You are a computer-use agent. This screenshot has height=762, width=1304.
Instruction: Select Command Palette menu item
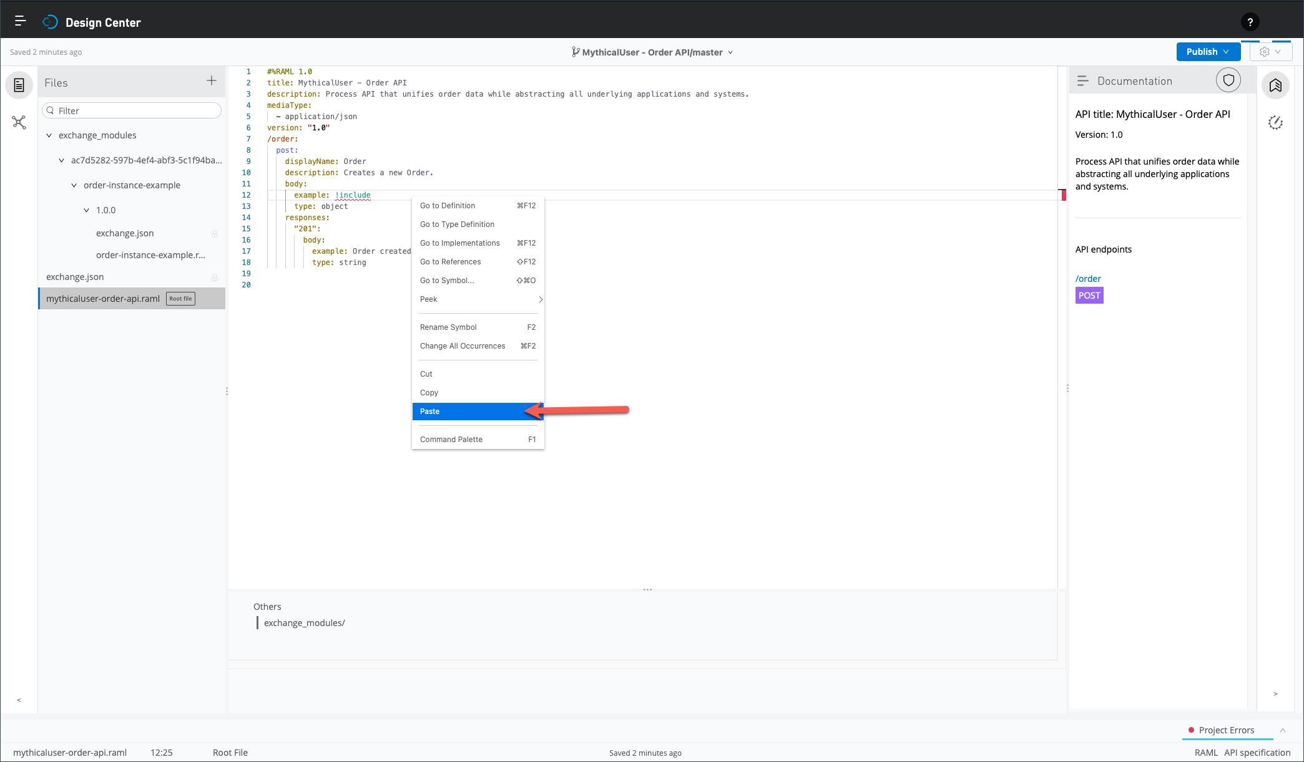click(x=478, y=440)
